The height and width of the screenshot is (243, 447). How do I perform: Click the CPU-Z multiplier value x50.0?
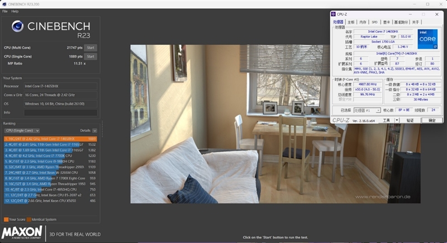(368, 89)
